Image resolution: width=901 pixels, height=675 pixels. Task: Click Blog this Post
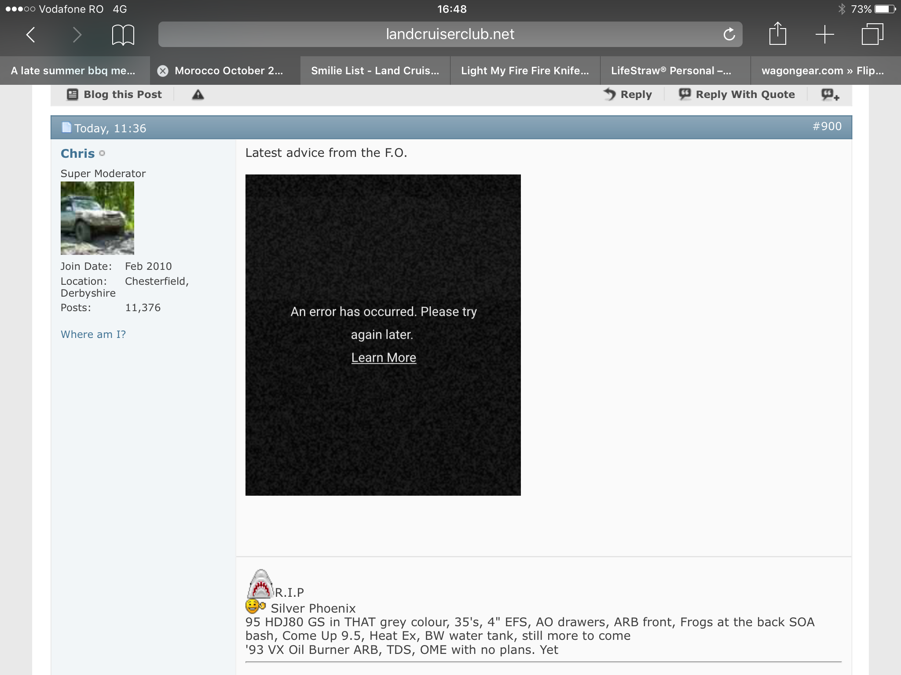114,94
